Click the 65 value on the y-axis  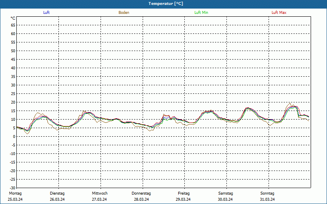click(13, 25)
